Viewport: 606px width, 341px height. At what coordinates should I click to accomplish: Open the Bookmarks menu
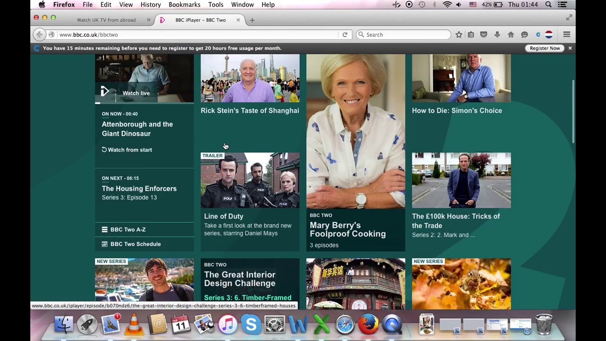coord(185,4)
